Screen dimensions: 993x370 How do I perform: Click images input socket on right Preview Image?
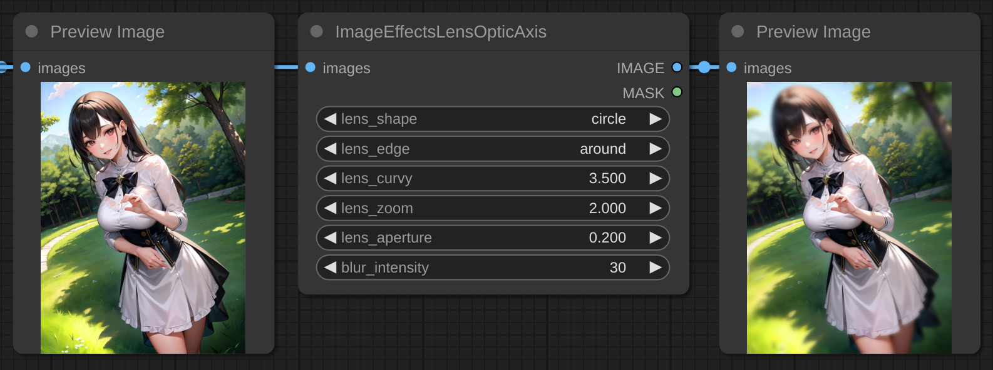coord(731,67)
